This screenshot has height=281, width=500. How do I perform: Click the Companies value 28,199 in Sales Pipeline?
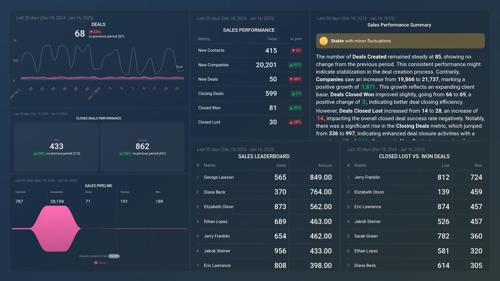coord(57,201)
